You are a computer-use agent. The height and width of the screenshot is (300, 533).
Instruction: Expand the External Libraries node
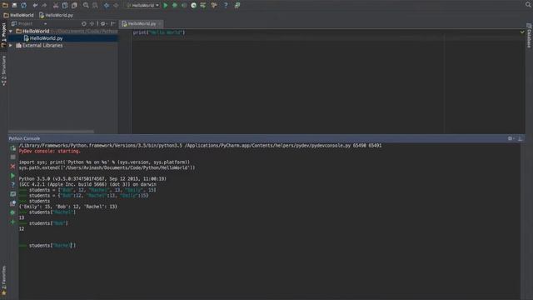coord(11,45)
